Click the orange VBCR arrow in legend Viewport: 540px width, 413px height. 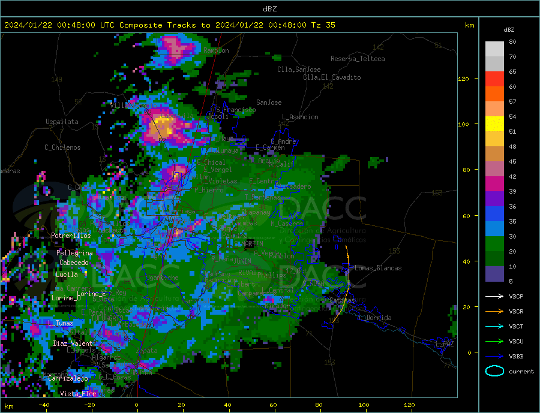click(x=494, y=312)
